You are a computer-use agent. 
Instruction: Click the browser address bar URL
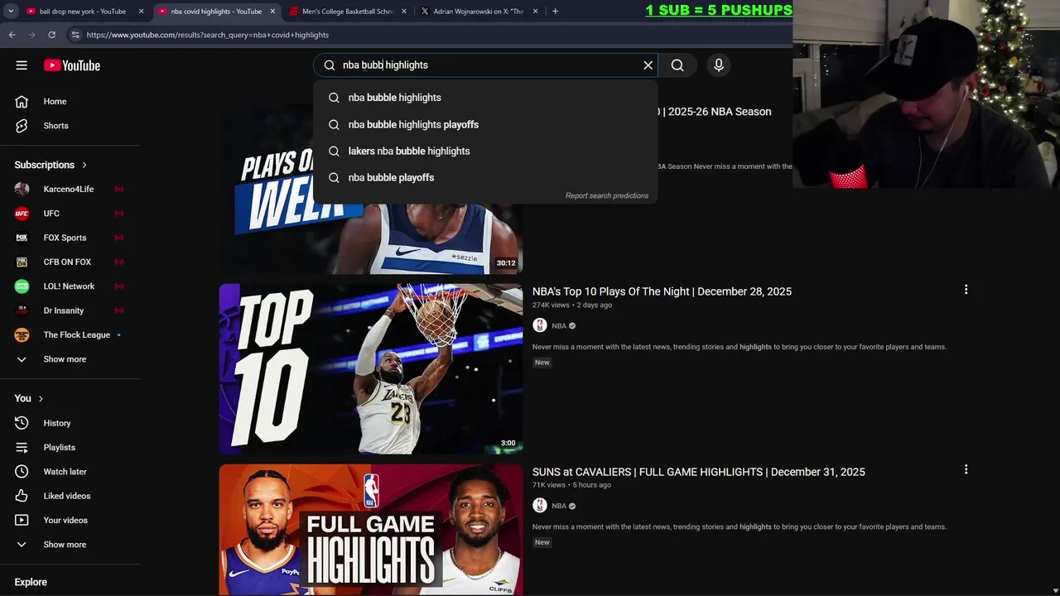coord(208,35)
